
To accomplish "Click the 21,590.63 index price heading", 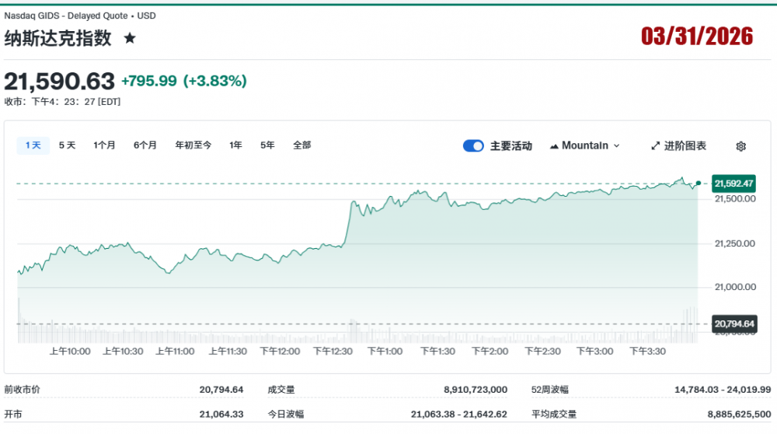I will click(x=60, y=81).
